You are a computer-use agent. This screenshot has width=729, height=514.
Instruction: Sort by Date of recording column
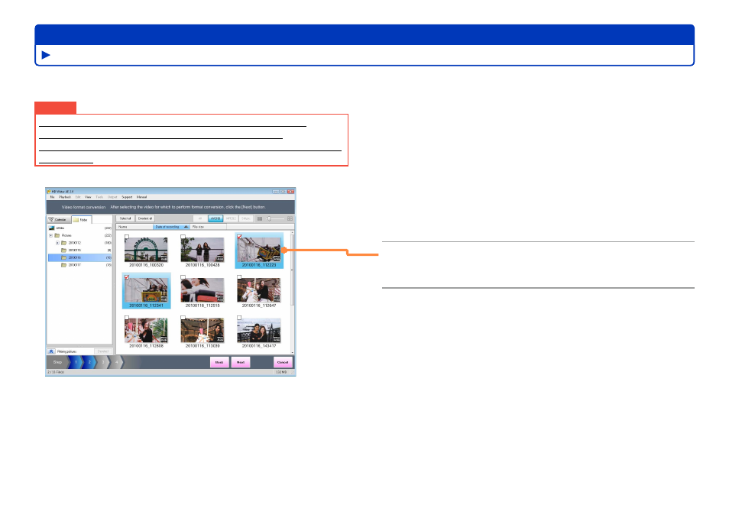point(172,227)
